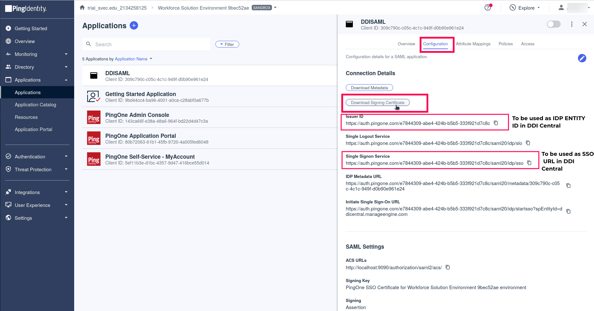Click the Explore compass icon
This screenshot has height=311, width=594.
513,7
